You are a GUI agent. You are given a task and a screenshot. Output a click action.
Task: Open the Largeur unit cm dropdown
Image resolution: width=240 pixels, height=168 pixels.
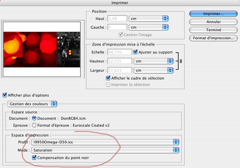pyautogui.click(x=153, y=70)
